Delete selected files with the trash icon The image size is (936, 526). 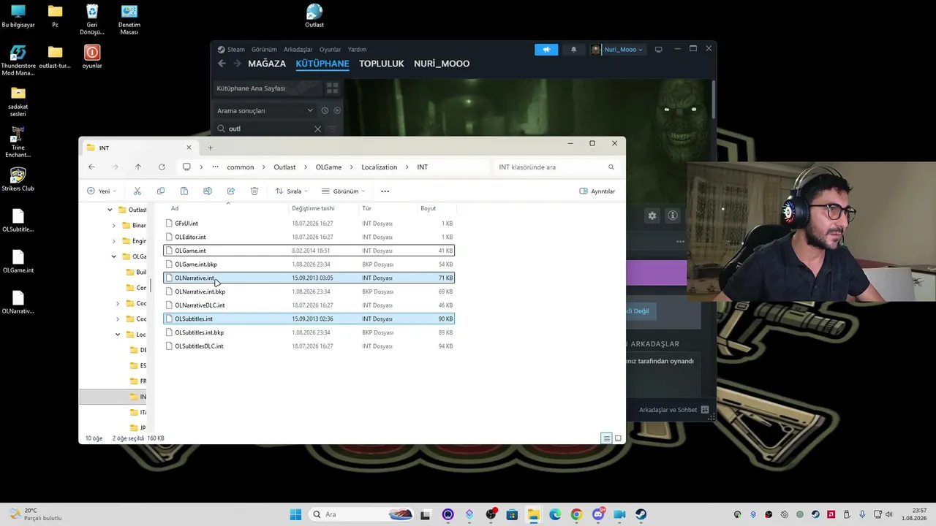point(254,191)
